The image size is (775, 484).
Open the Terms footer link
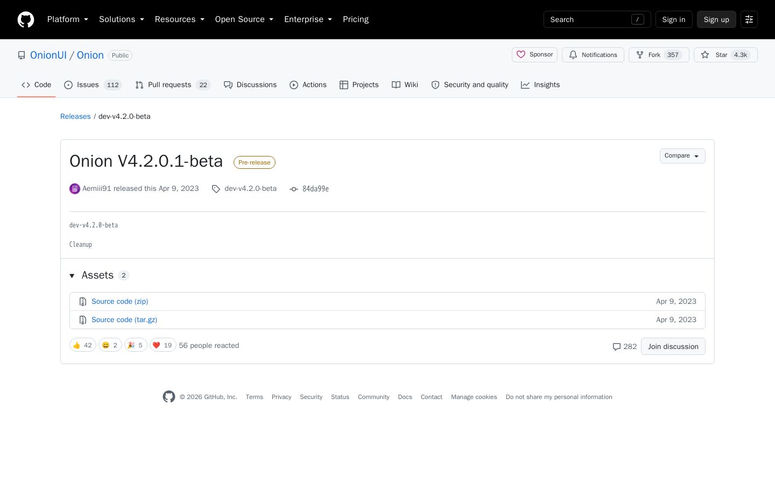[x=255, y=397]
